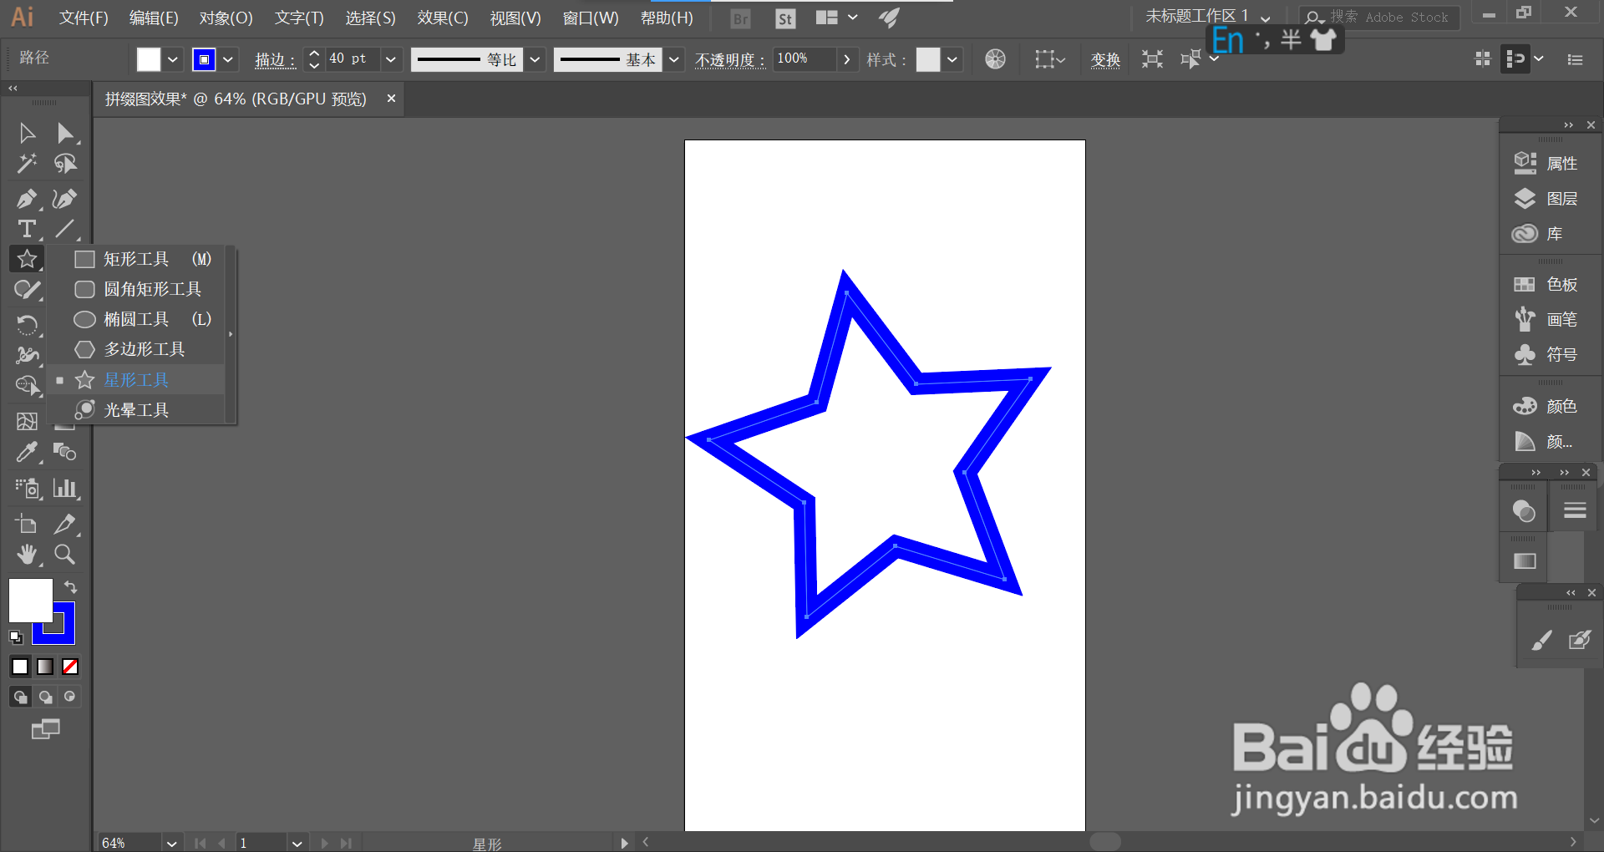Open the Recolor Artwork icon

995,59
